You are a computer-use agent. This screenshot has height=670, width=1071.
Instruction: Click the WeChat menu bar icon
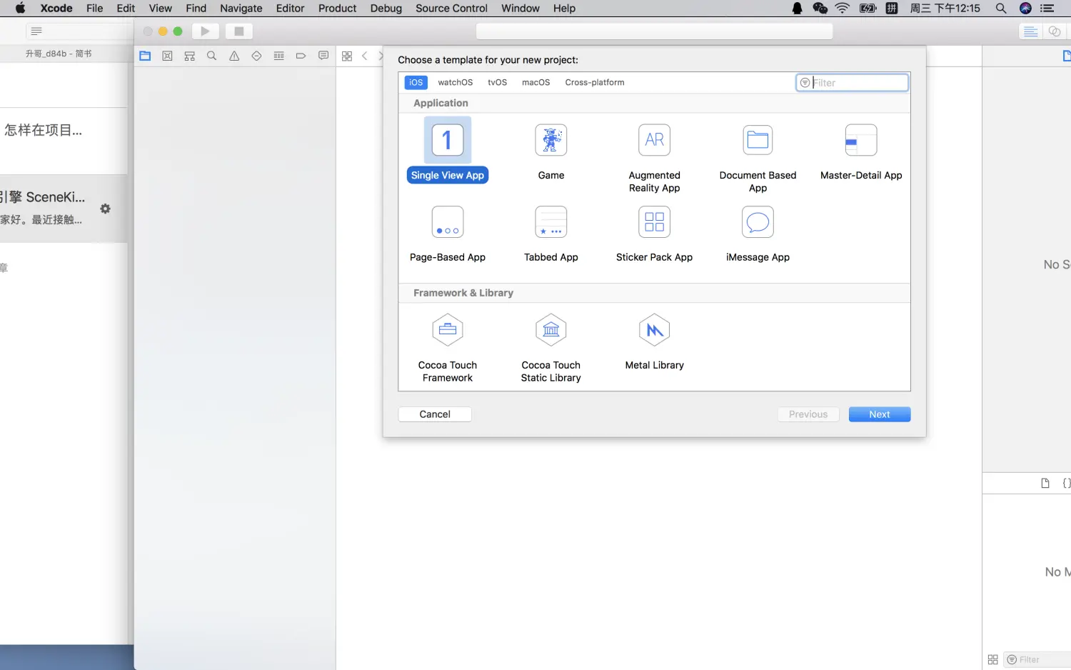point(820,9)
